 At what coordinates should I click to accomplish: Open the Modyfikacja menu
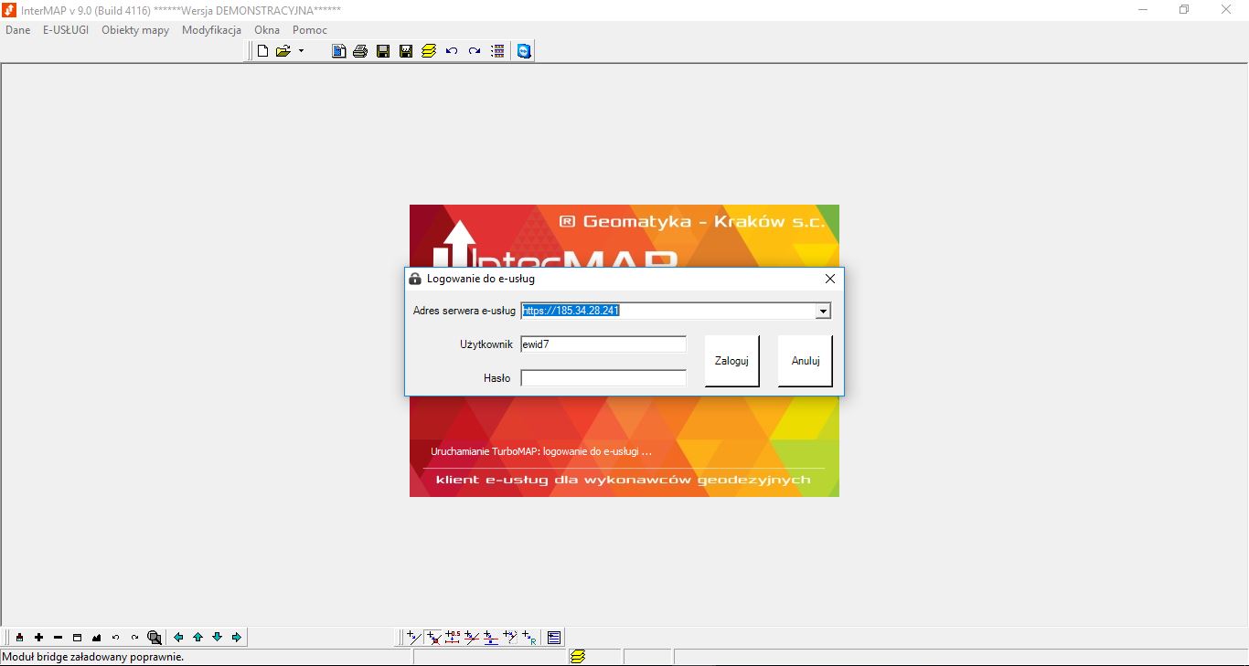pos(211,30)
